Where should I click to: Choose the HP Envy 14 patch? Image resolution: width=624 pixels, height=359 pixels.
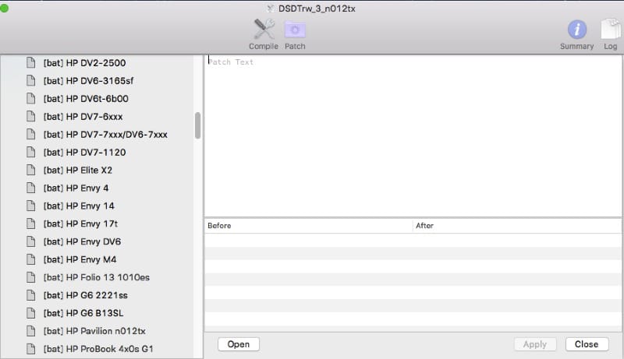pos(79,206)
